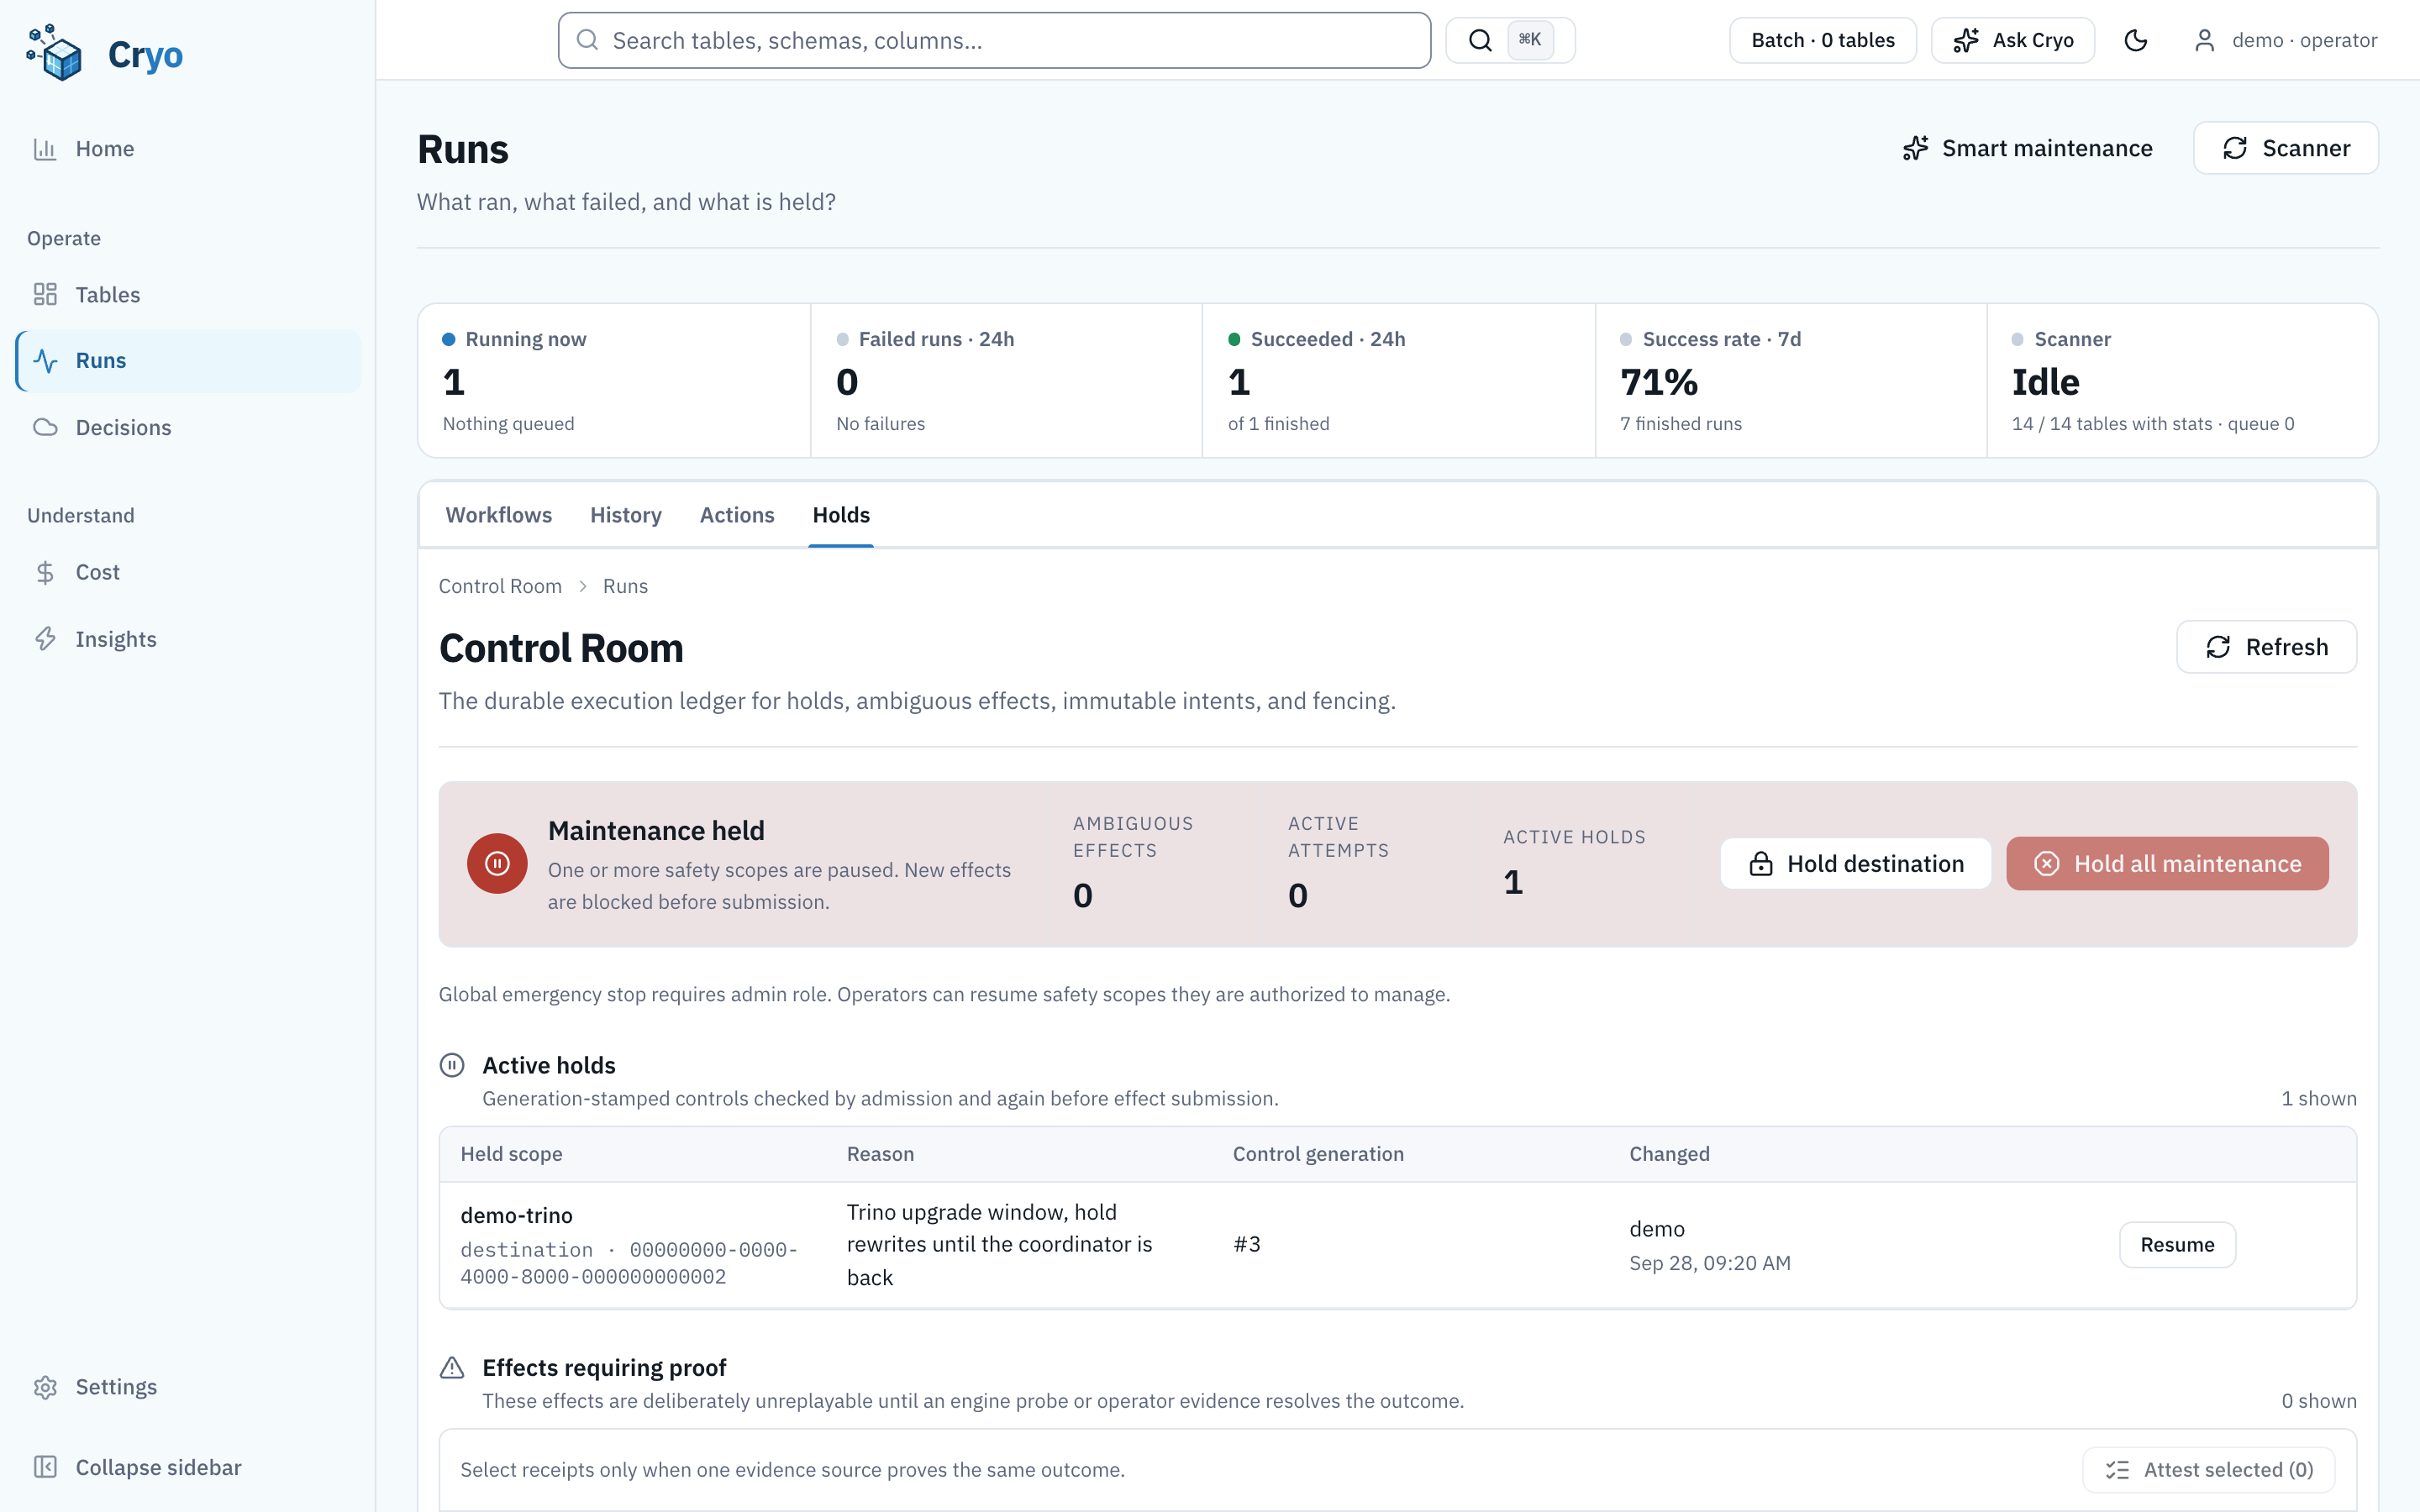Open the Cost section
The width and height of the screenshot is (2420, 1512).
(x=188, y=572)
